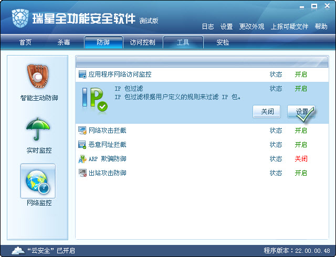
Task: Click the large IP 包过滤 icon
Action: pyautogui.click(x=94, y=100)
